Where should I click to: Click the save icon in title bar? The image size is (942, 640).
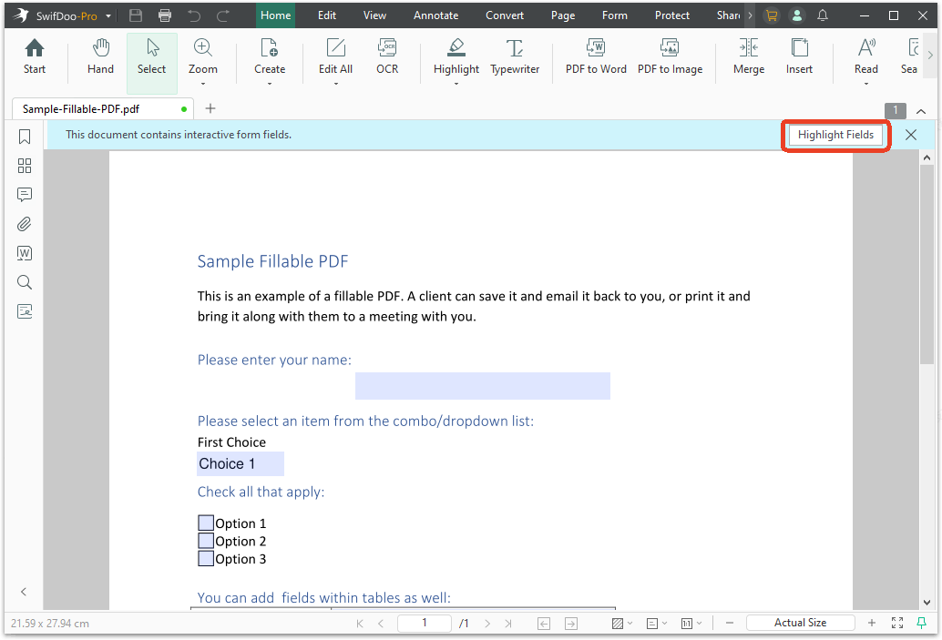(x=136, y=15)
